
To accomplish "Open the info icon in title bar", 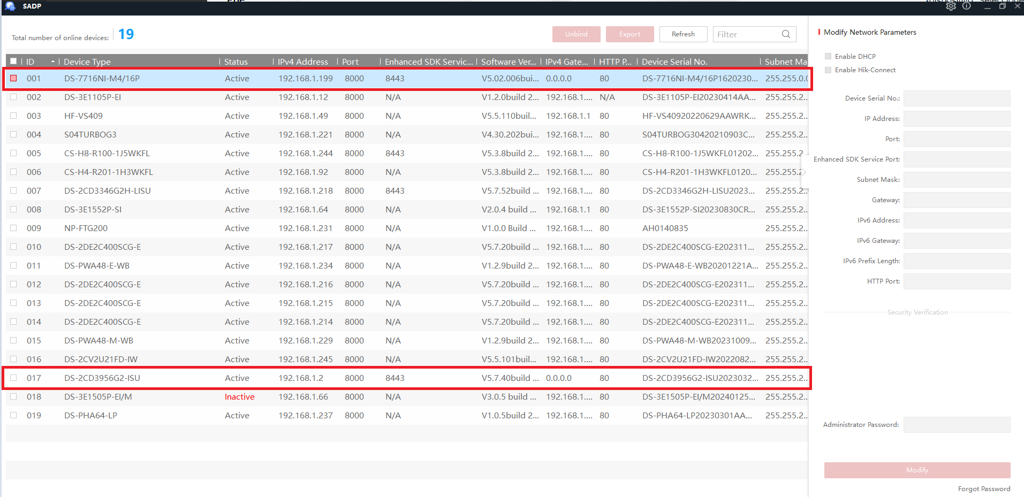I will click(966, 6).
